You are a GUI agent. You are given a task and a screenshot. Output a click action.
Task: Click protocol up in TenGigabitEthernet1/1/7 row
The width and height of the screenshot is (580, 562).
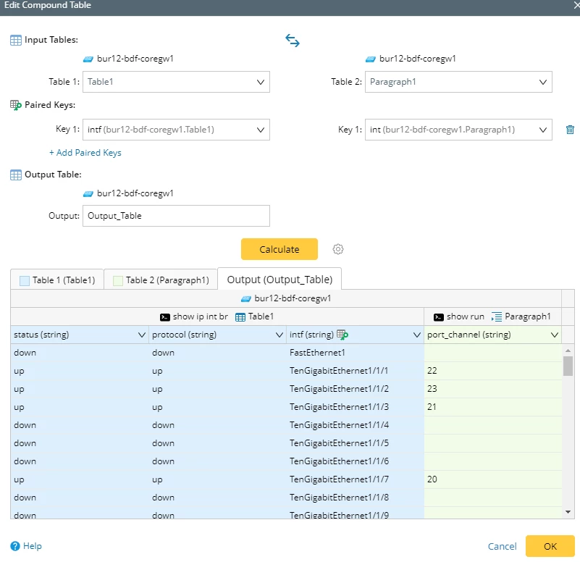coord(157,480)
